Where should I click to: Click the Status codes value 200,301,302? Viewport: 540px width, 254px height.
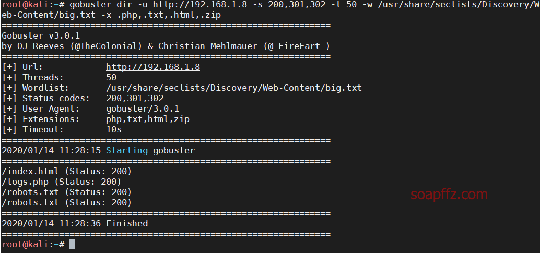tap(135, 98)
